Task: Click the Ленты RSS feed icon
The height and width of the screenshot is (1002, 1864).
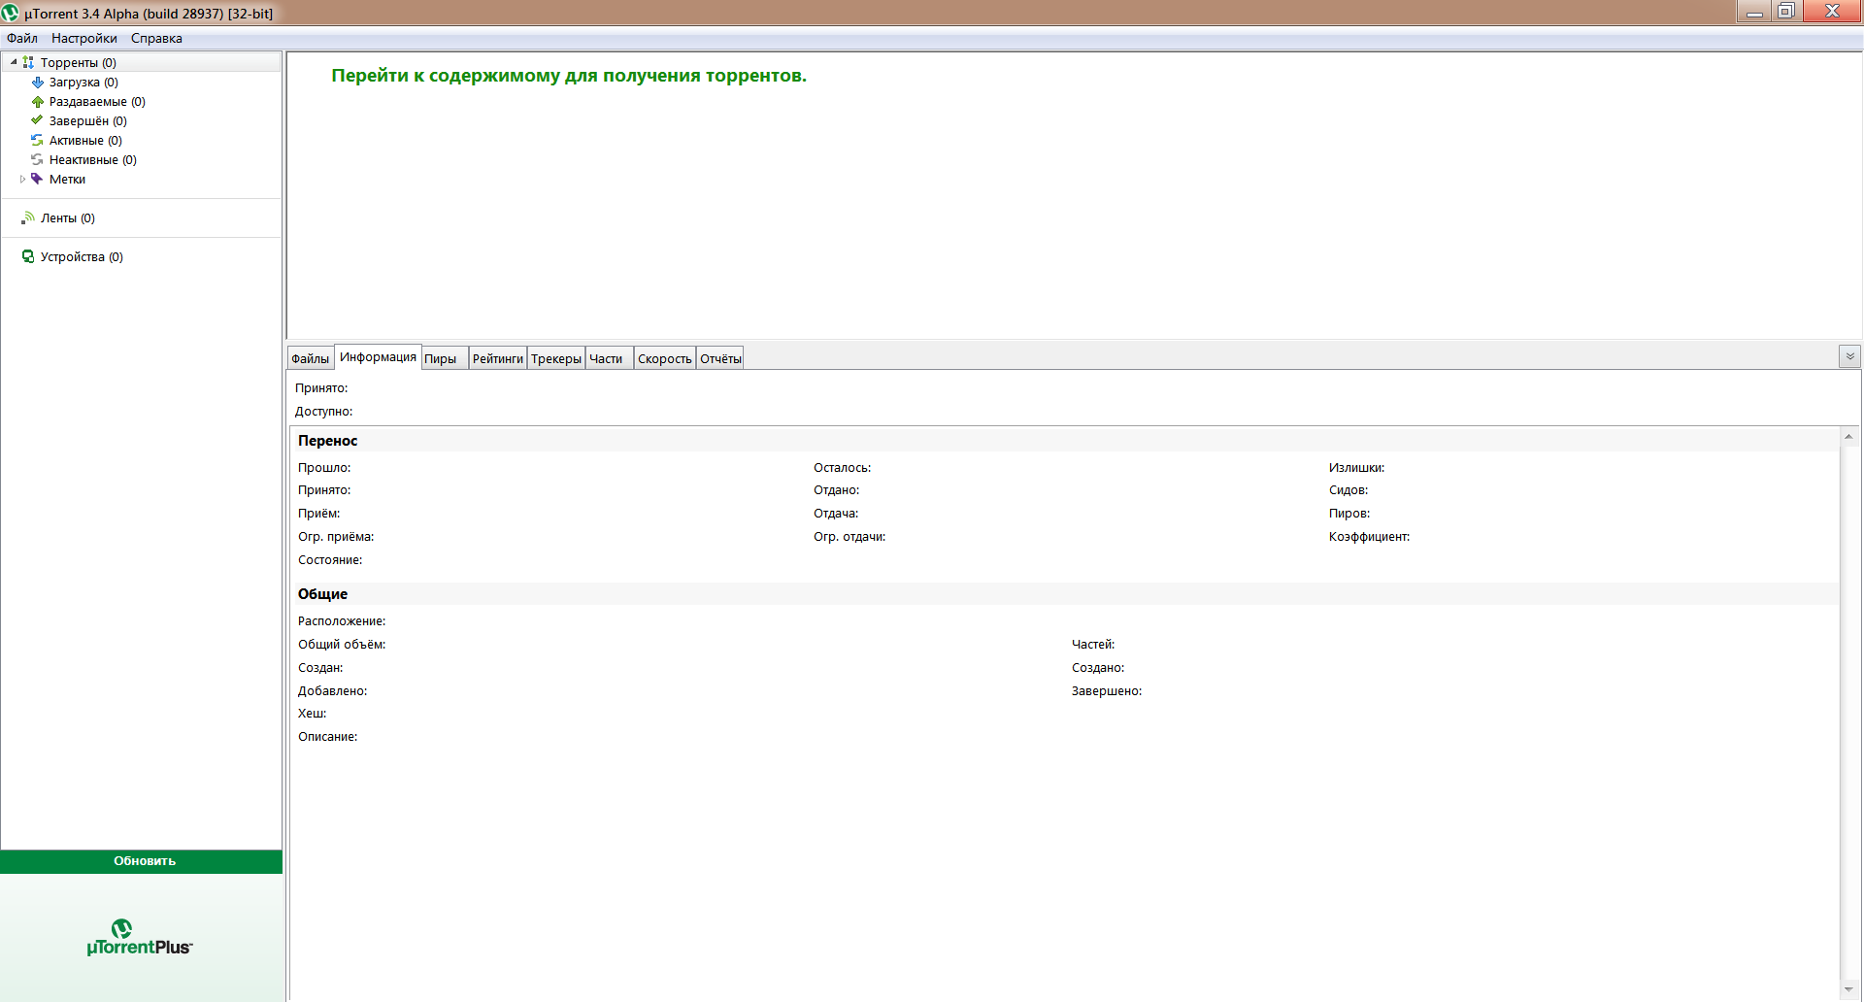Action: pos(28,218)
